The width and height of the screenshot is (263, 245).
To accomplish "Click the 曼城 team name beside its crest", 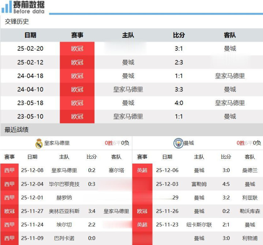I will point(189,143).
